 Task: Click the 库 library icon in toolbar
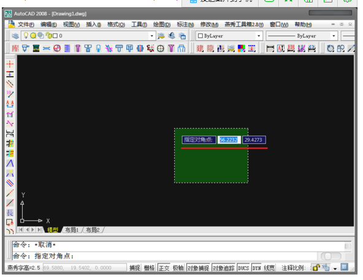(x=15, y=48)
